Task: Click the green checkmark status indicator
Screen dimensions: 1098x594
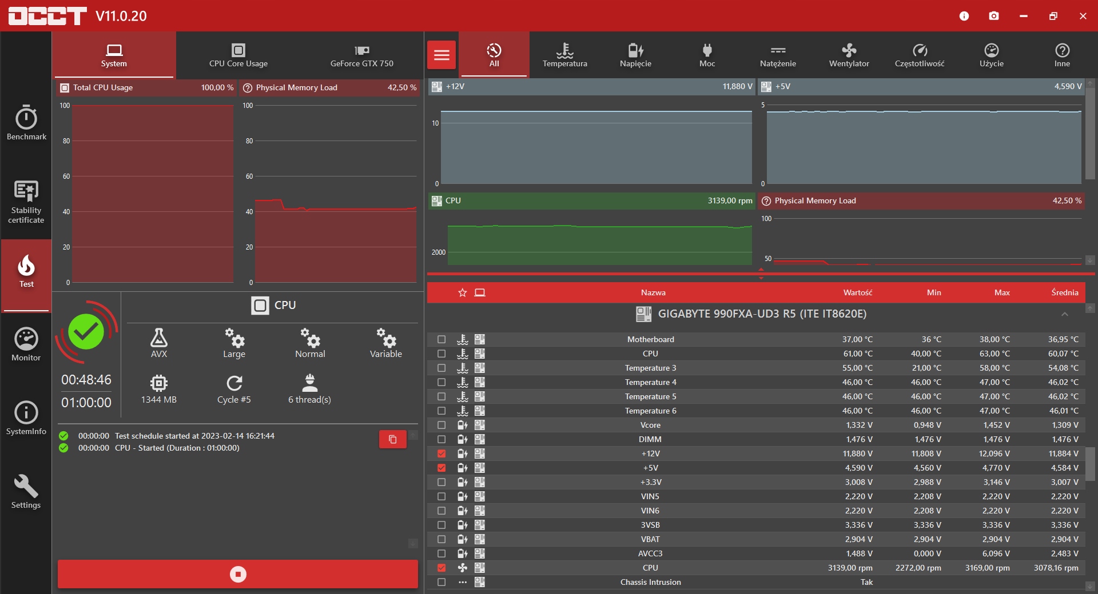Action: click(x=86, y=332)
